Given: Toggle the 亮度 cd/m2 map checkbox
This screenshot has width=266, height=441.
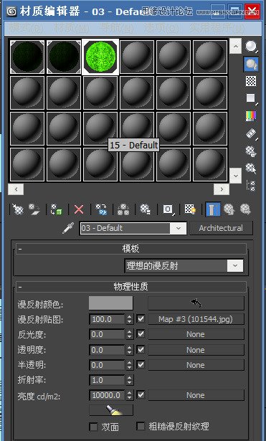Looking at the screenshot, I should [x=141, y=395].
